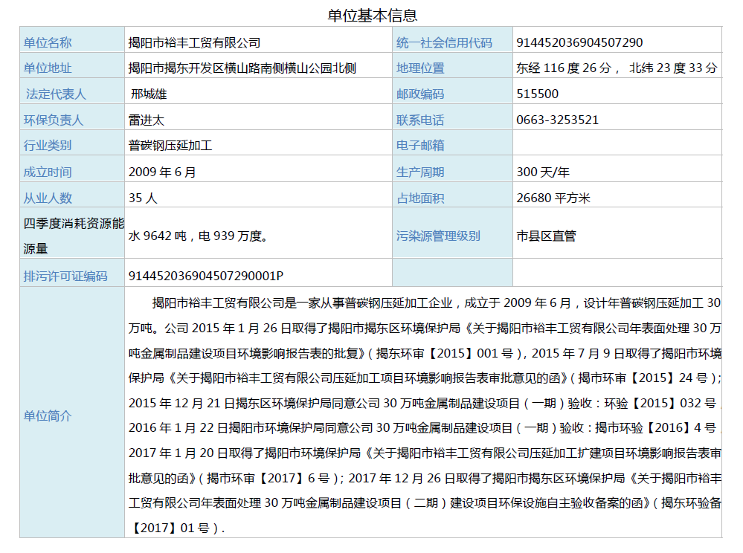743x553 pixels.
Task: Click intro line starting 2016 年 1 月 22 日
Action: 425,427
